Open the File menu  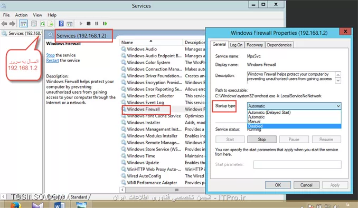click(x=6, y=15)
